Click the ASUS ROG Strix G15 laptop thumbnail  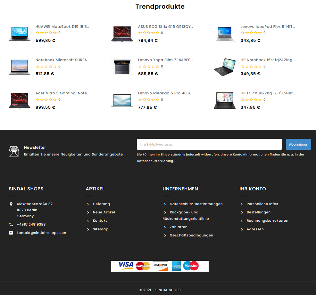click(x=122, y=34)
